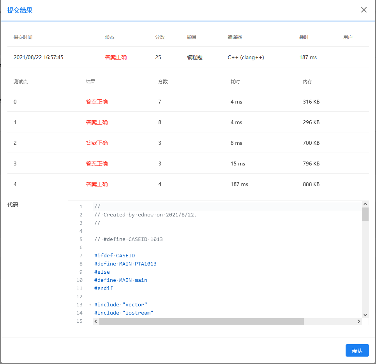376x364 pixels.
Task: Click the code scrollbar up arrow
Action: (x=365, y=204)
